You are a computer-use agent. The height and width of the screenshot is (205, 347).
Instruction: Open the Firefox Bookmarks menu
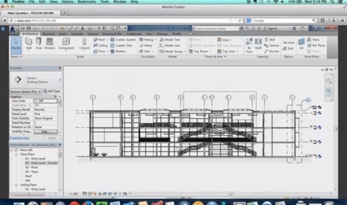[x=87, y=1]
